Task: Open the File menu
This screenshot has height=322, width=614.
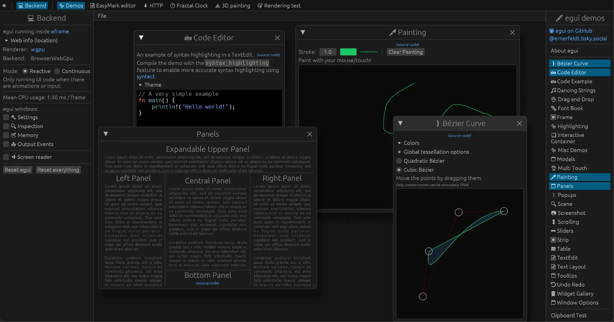Action: [x=102, y=16]
